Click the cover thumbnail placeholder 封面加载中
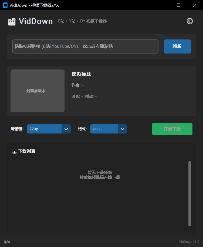This screenshot has width=203, height=247. pyautogui.click(x=38, y=91)
